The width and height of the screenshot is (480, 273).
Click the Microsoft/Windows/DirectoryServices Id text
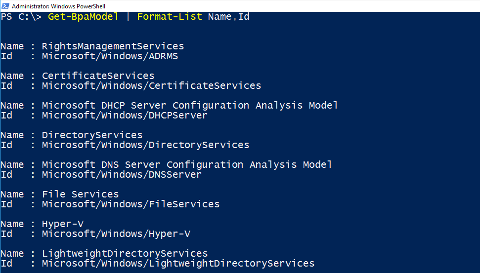(x=145, y=145)
